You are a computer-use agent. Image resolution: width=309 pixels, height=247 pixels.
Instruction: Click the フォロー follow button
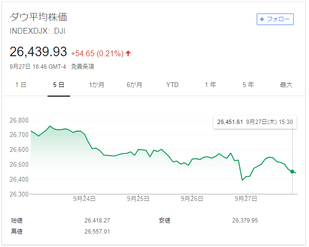pyautogui.click(x=275, y=19)
